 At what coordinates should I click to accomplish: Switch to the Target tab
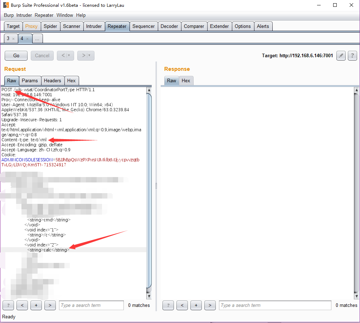[13, 26]
